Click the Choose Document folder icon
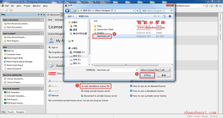The height and width of the screenshot is (118, 223). point(5,79)
